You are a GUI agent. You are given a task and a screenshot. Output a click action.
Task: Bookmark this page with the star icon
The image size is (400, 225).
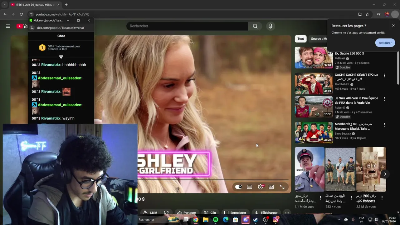coord(367,14)
